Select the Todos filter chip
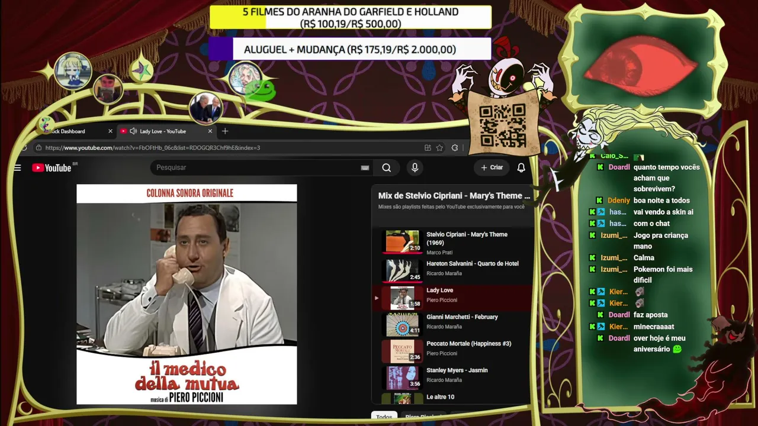Screen dimensions: 758x426 (x=384, y=417)
